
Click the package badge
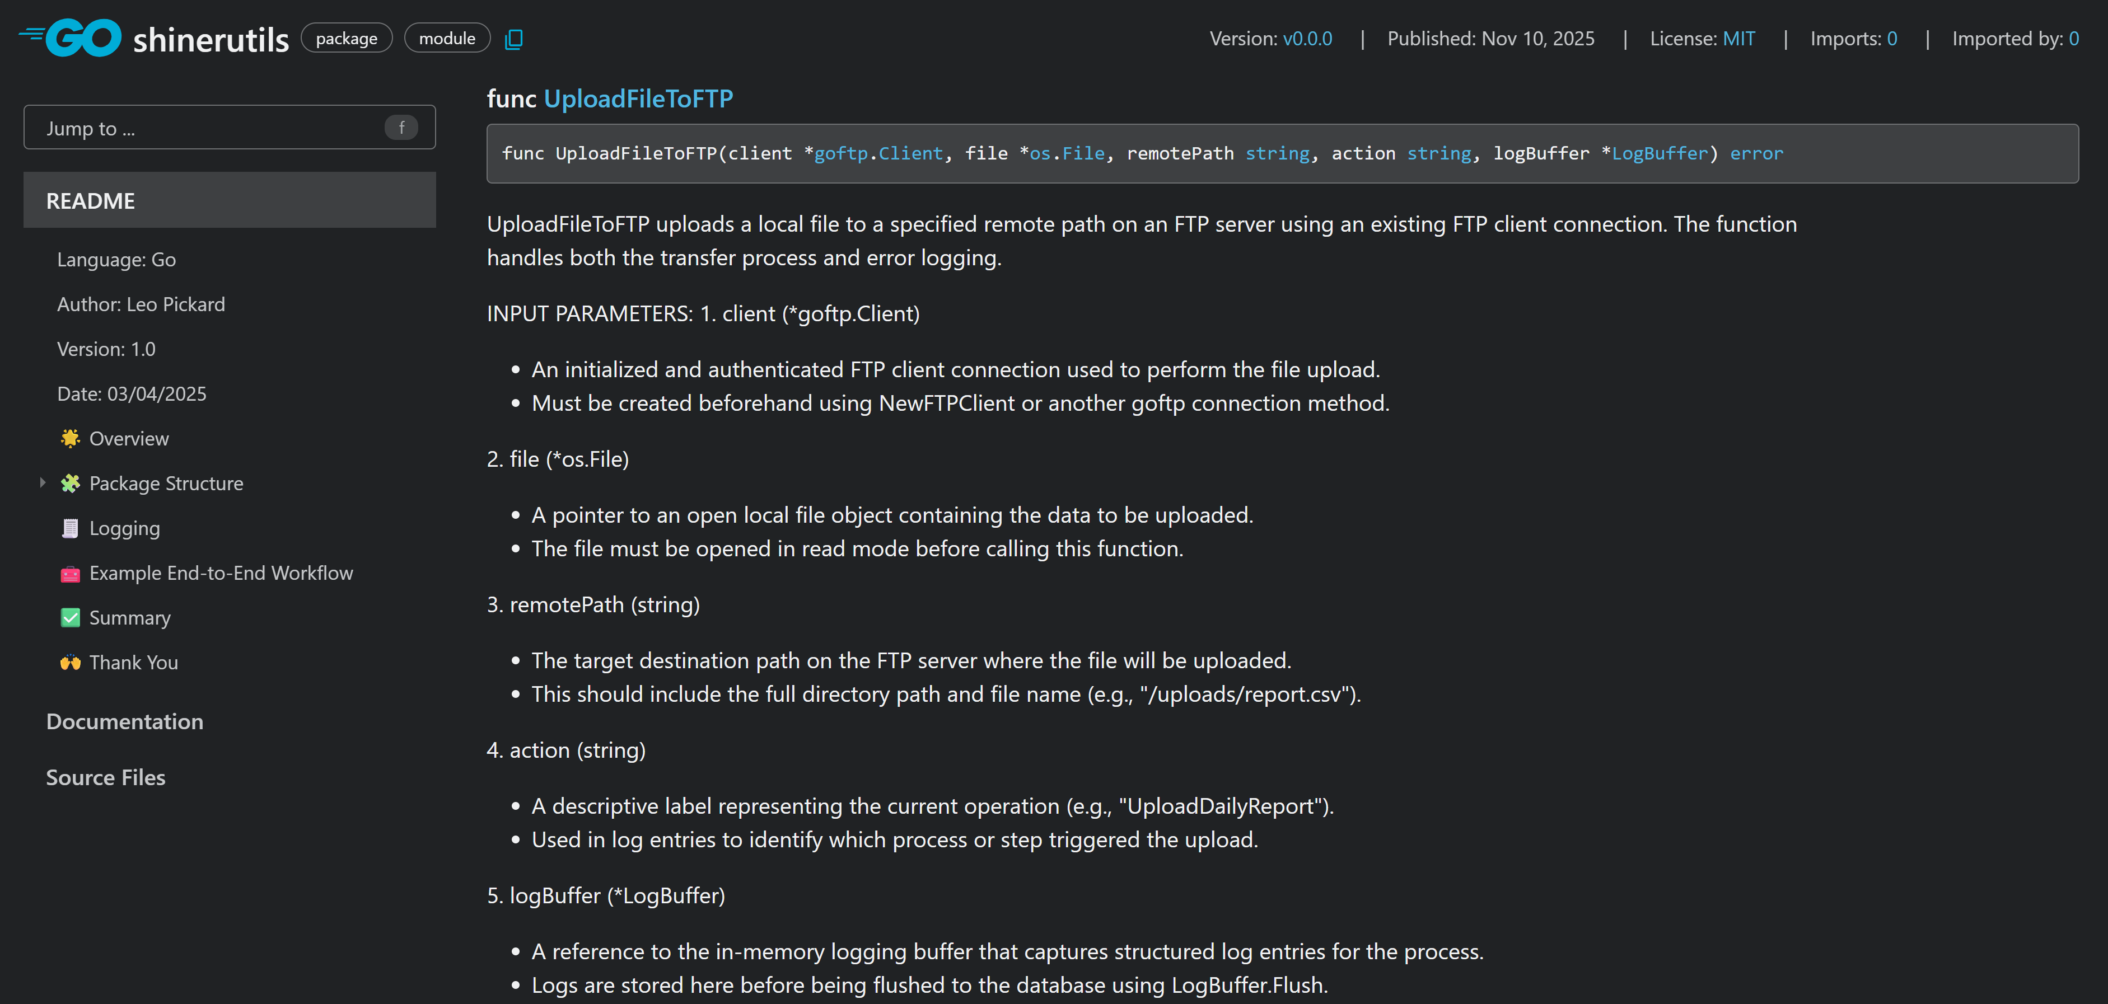coord(346,39)
